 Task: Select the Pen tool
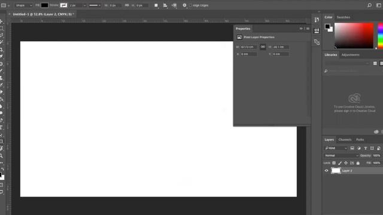pyautogui.click(x=1, y=121)
